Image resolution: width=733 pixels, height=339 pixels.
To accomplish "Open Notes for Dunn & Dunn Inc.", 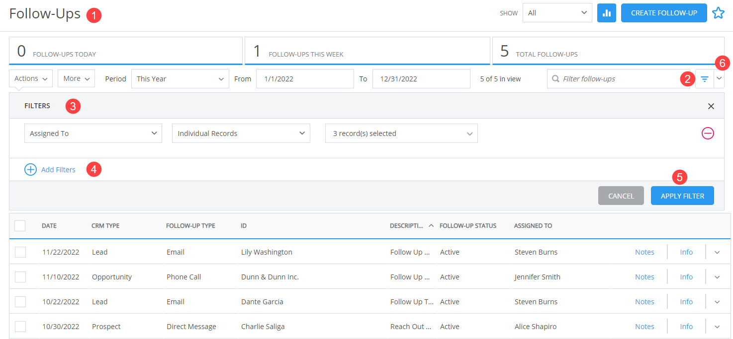I will pos(644,277).
